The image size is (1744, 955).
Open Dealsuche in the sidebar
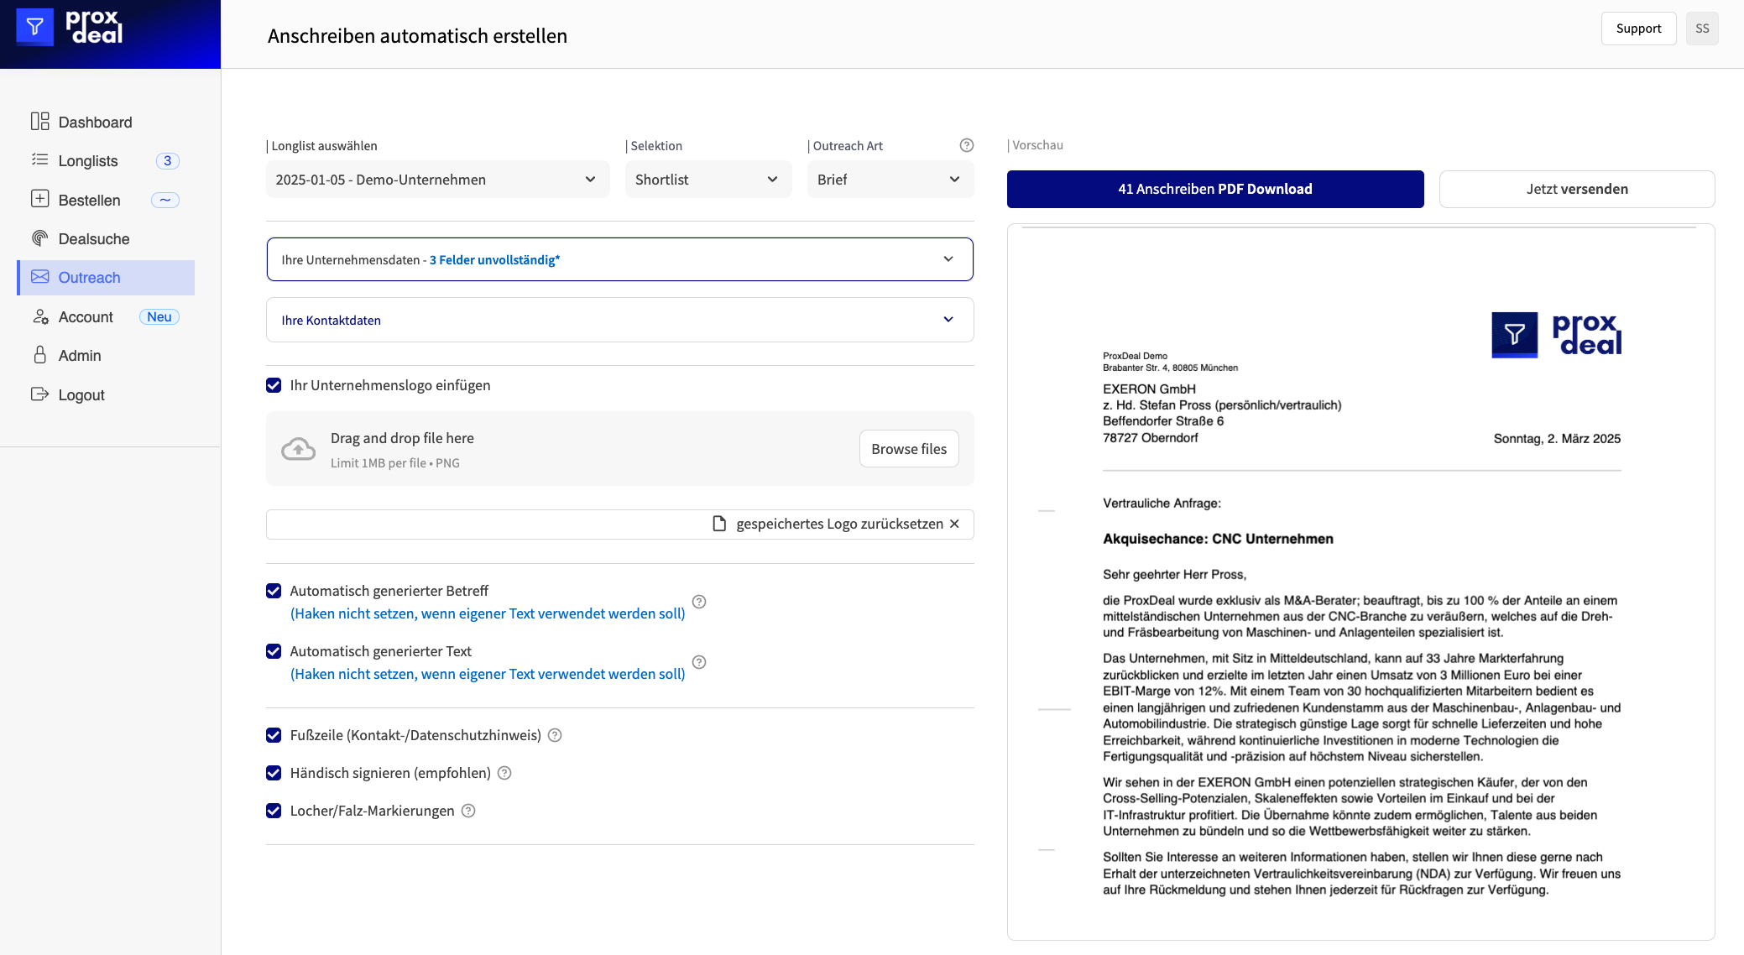[93, 239]
